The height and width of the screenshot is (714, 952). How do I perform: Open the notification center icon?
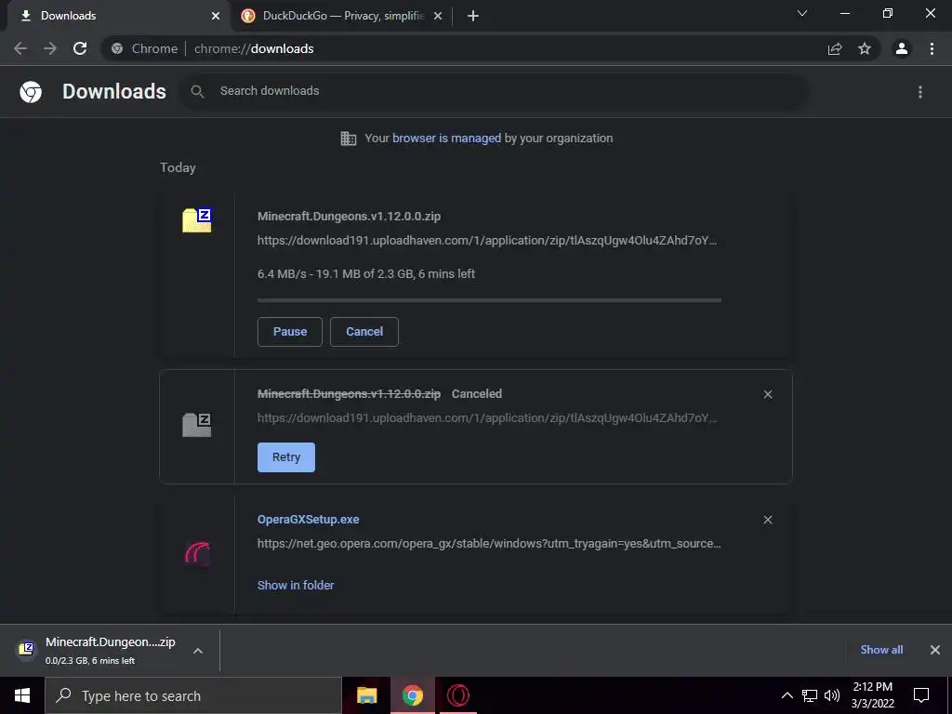pos(921,695)
